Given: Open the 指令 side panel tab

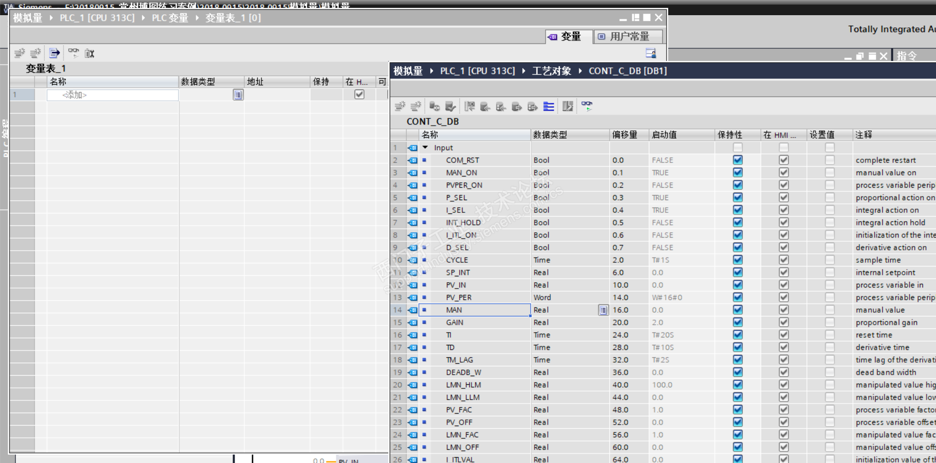Looking at the screenshot, I should point(907,56).
